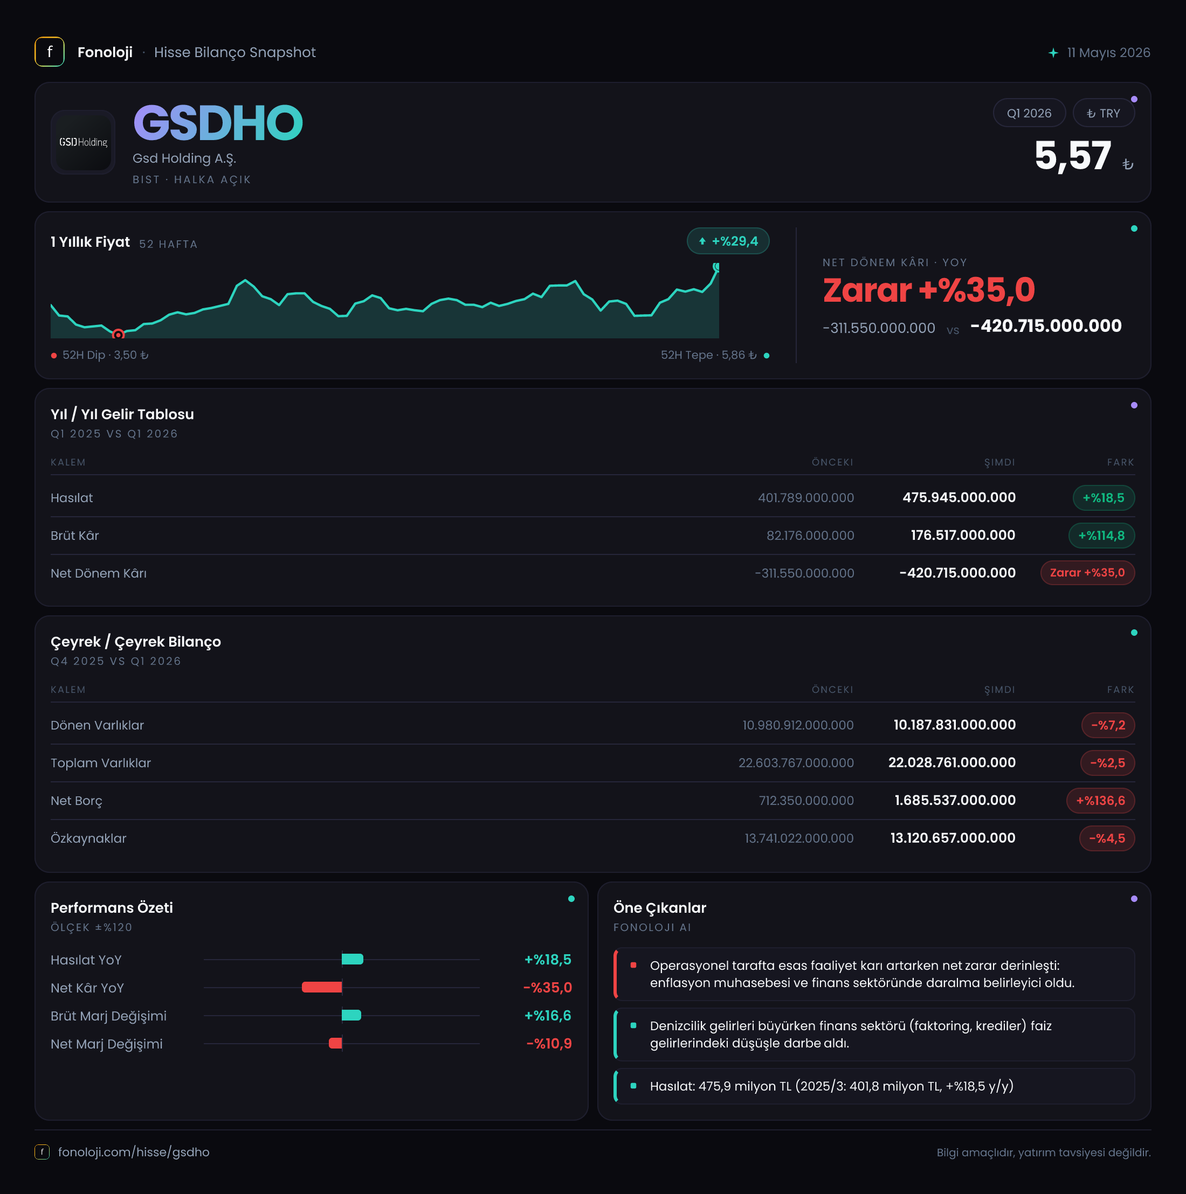This screenshot has width=1186, height=1194.
Task: Click the large red Zarar +%35,0 headline
Action: (929, 290)
